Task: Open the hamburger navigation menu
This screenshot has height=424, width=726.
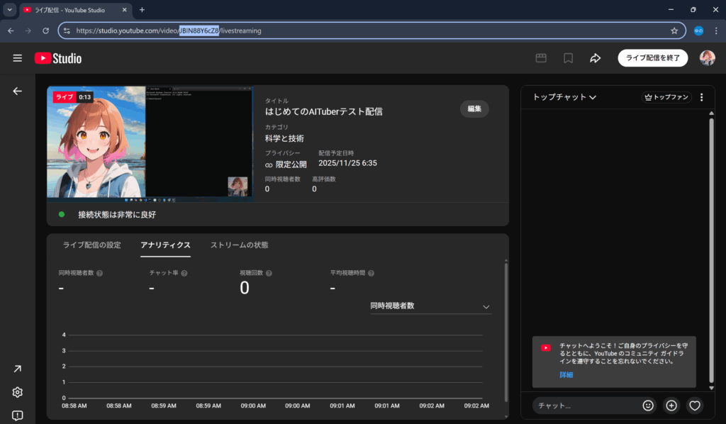Action: (x=18, y=58)
